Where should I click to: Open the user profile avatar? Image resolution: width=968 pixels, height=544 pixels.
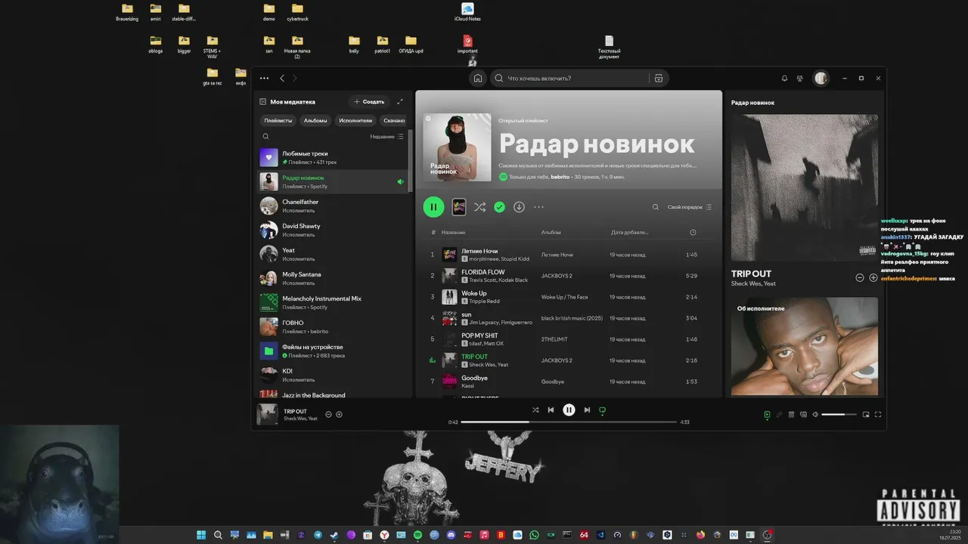pyautogui.click(x=821, y=78)
